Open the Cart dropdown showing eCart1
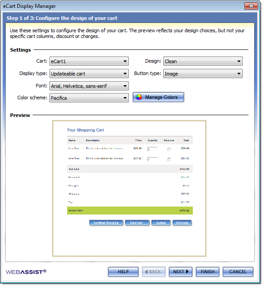Screen dimensions: 263x286 [89, 61]
